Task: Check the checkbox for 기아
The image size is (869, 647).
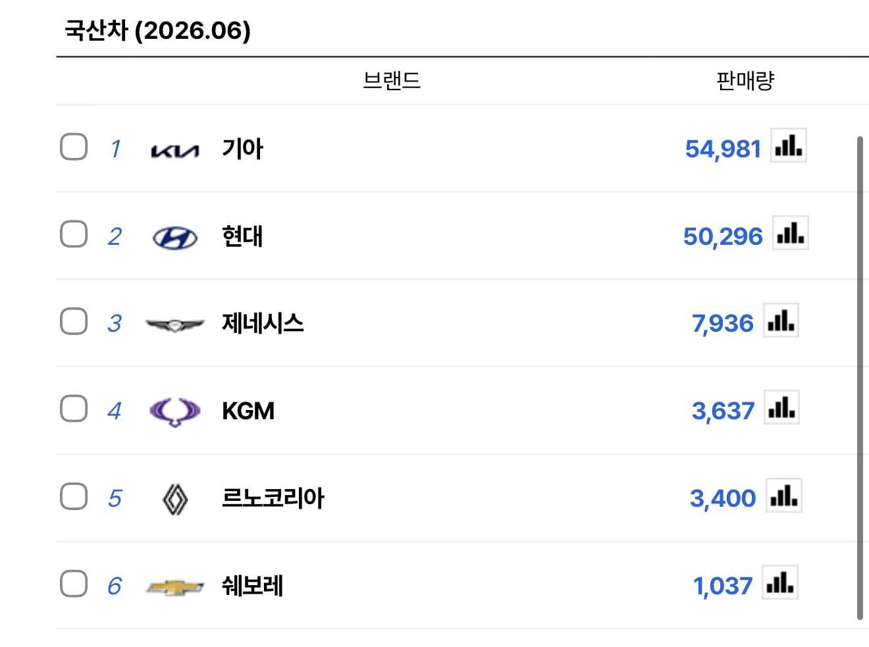Action: [x=74, y=147]
